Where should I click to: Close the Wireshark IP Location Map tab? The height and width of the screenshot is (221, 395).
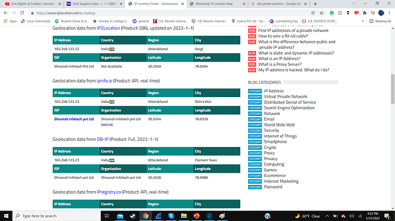click(x=244, y=4)
